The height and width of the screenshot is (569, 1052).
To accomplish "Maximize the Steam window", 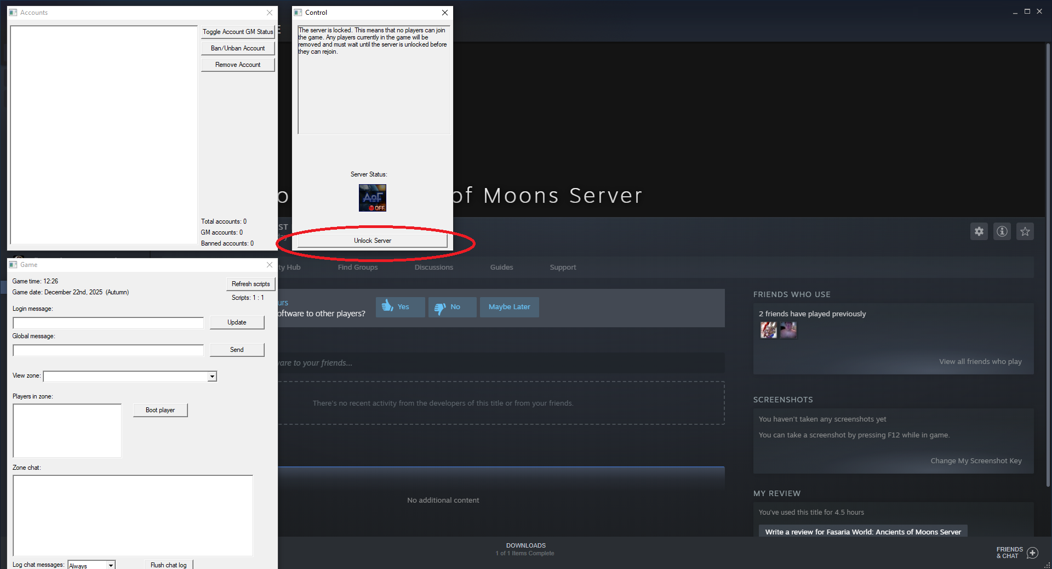I will pyautogui.click(x=1027, y=12).
